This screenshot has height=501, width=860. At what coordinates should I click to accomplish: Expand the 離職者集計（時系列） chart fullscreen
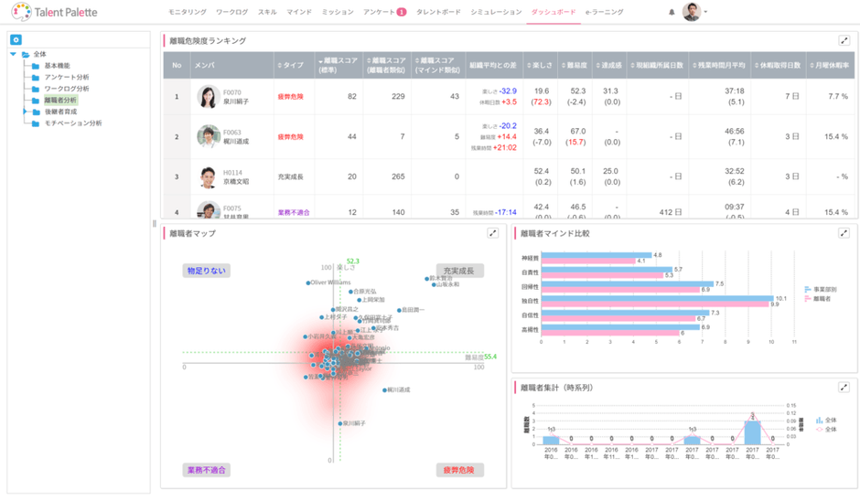(x=844, y=388)
